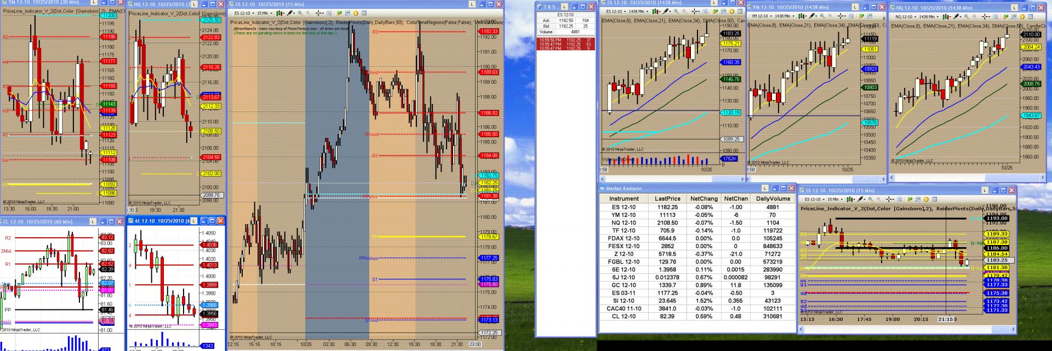The width and height of the screenshot is (1052, 351).
Task: Activate crosshair in small ES 15 Min chart
Action: 889,199
